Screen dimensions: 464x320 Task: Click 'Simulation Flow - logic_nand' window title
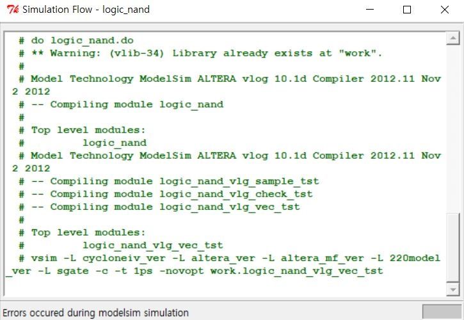(x=86, y=10)
